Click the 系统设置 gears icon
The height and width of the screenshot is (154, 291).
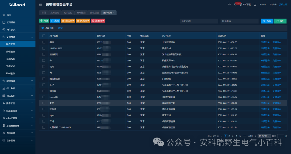4,133
